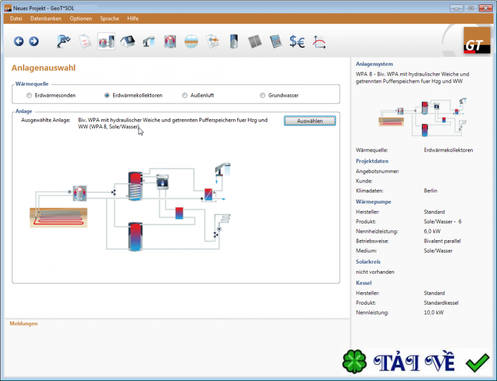Screen dimensions: 497x381
Task: Click the Klimadaten value Berlin
Action: [431, 191]
